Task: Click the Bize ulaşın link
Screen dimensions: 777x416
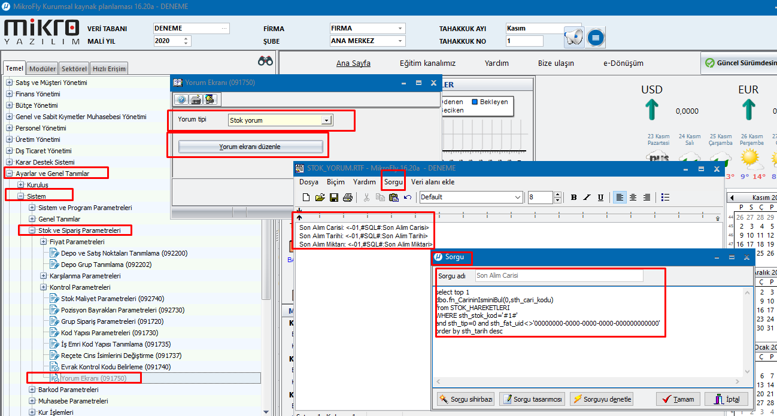Action: click(x=556, y=63)
